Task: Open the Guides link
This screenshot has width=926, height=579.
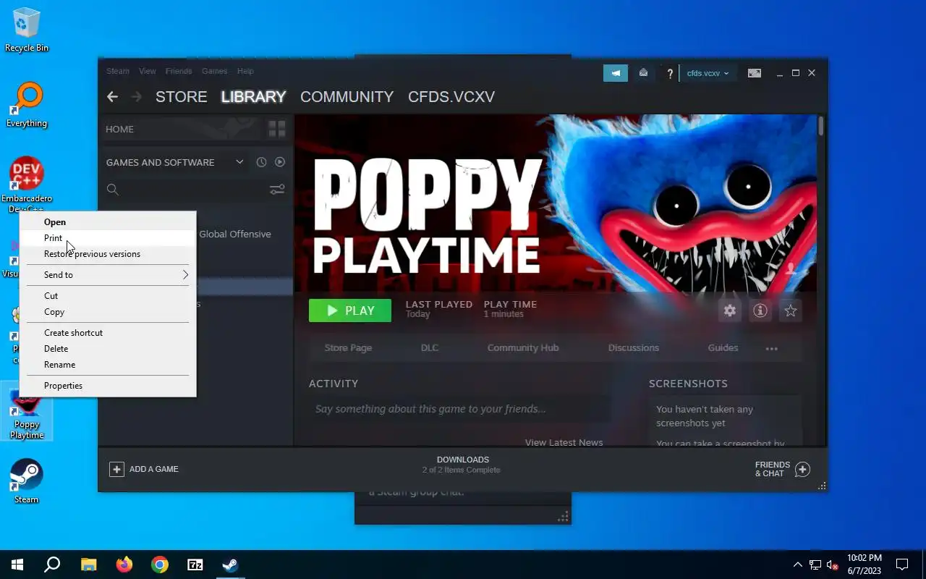Action: tap(723, 348)
